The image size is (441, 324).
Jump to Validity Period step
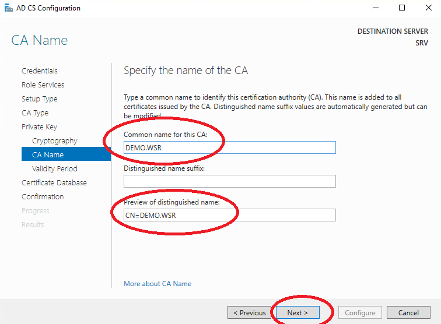coord(55,168)
